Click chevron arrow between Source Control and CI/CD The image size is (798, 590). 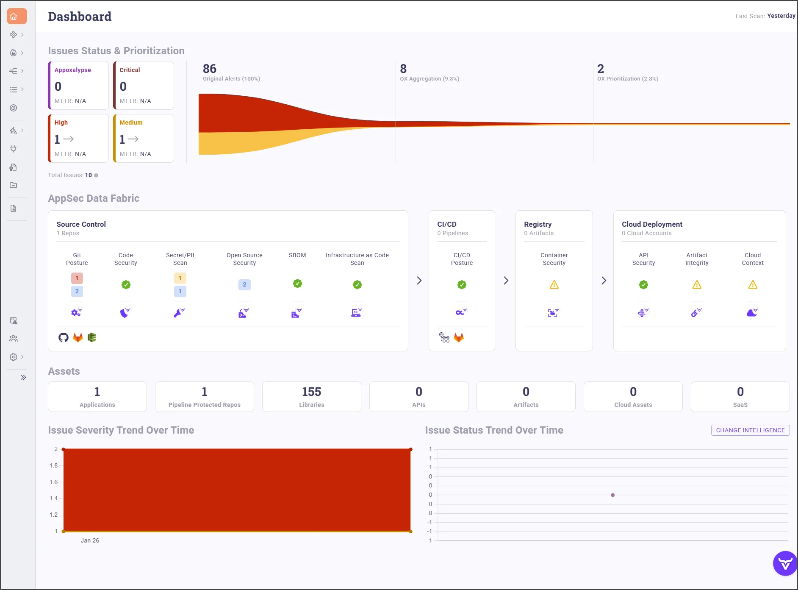click(x=419, y=281)
